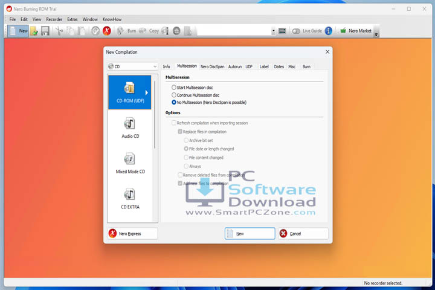Switch to the Burn tab in dialog

coord(306,66)
